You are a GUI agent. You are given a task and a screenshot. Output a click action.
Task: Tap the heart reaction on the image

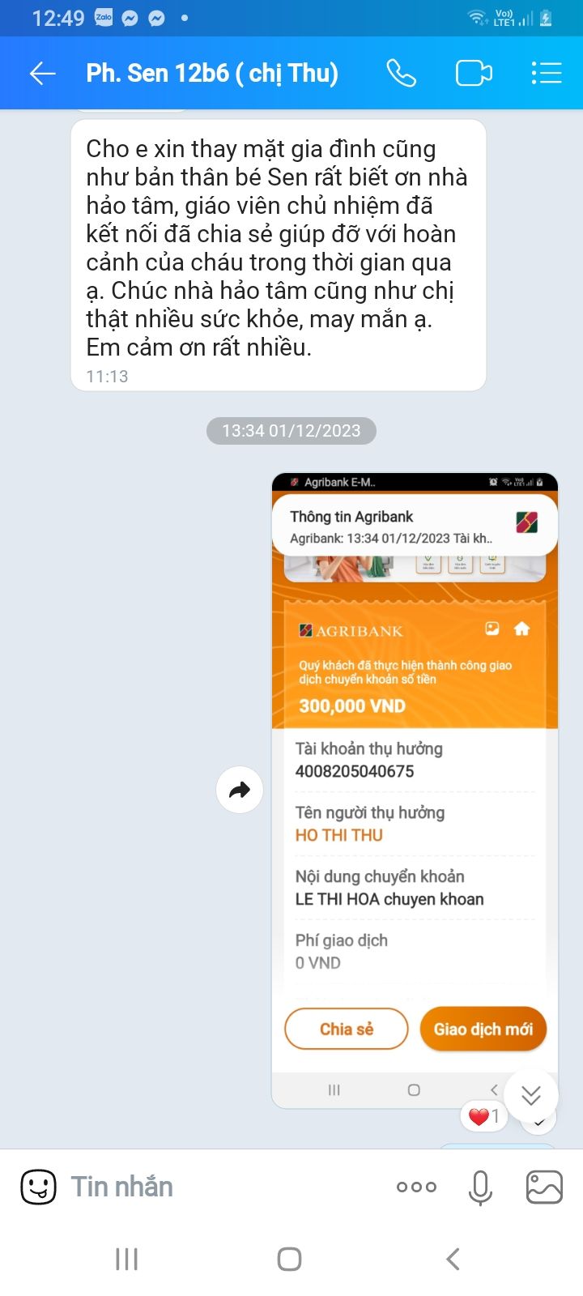(483, 1117)
